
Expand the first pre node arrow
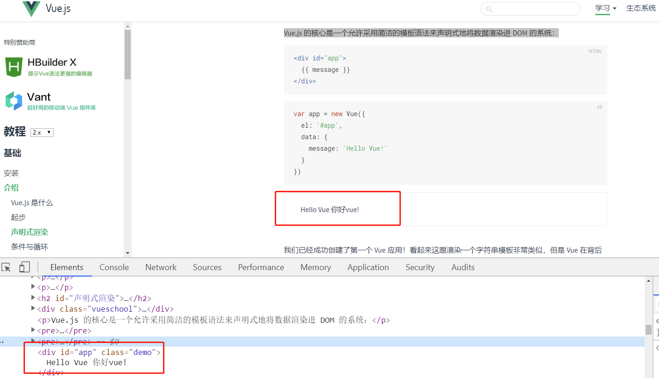tap(33, 330)
